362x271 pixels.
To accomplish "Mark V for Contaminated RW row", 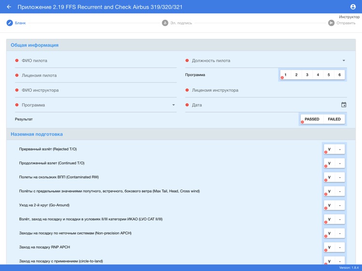I will click(329, 177).
